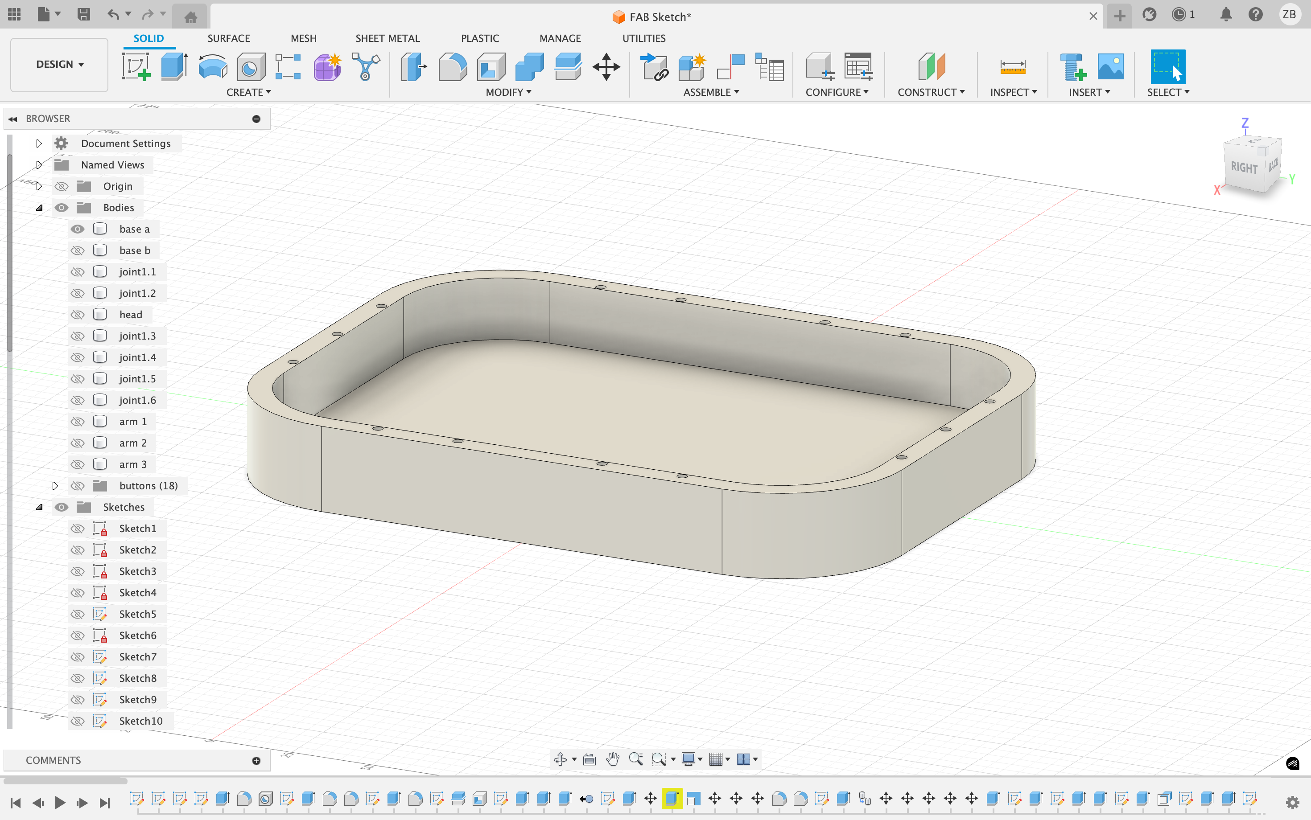1311x820 pixels.
Task: Open the CONSTRUCT menu
Action: tap(931, 92)
